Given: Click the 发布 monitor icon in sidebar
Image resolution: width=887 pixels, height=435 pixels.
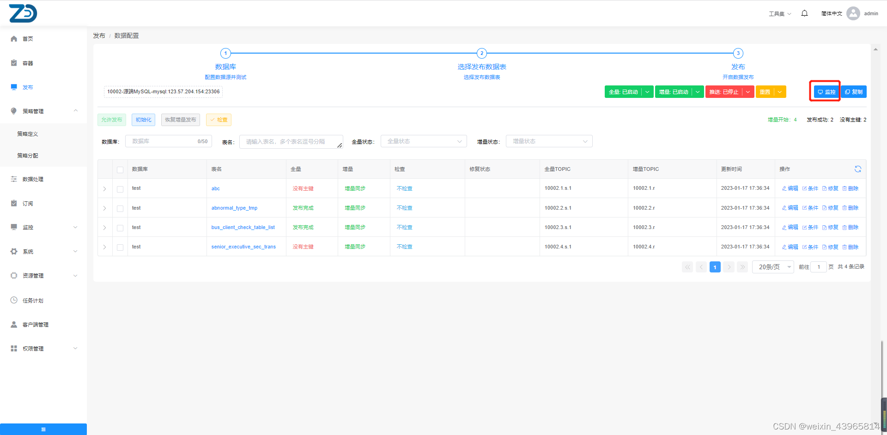Looking at the screenshot, I should (x=14, y=87).
